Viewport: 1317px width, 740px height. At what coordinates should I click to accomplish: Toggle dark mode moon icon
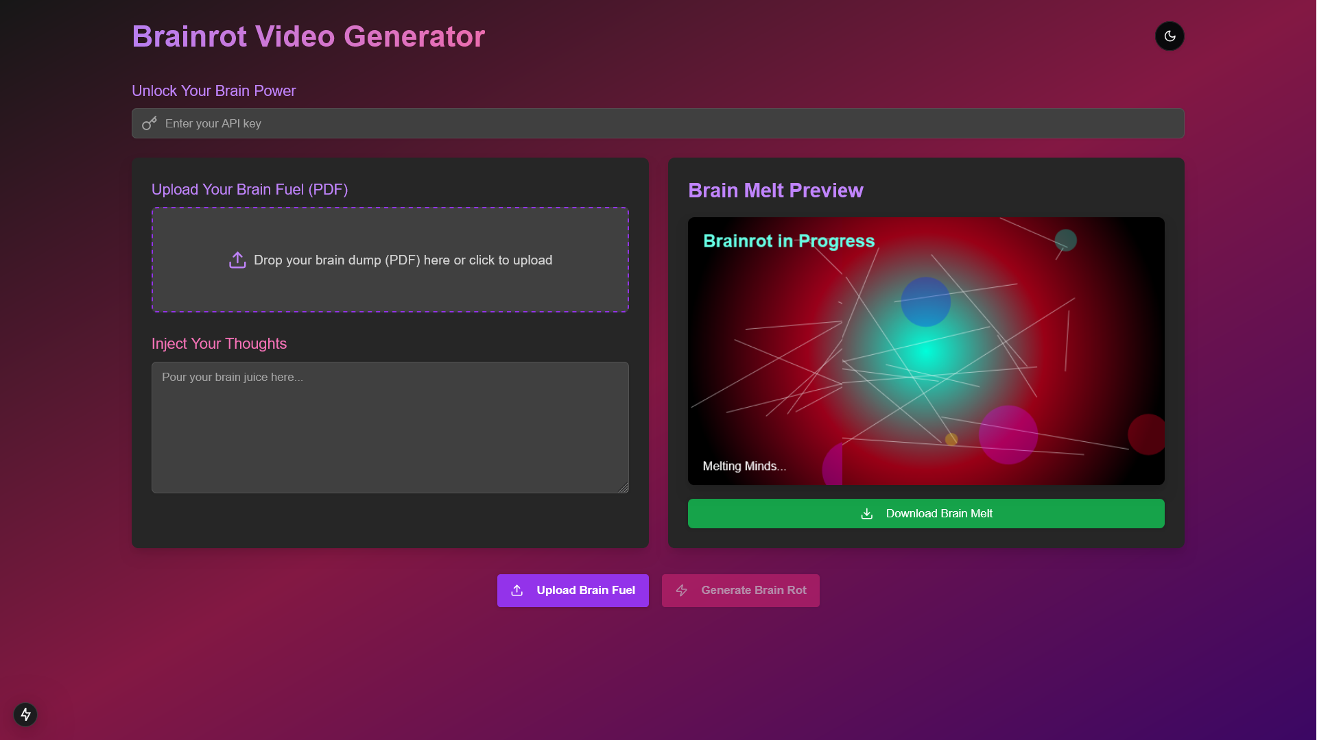point(1170,36)
